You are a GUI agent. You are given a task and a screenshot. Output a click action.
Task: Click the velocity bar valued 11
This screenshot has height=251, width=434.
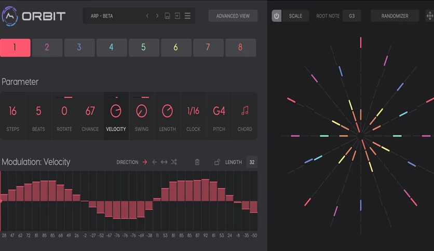pyautogui.click(x=157, y=200)
